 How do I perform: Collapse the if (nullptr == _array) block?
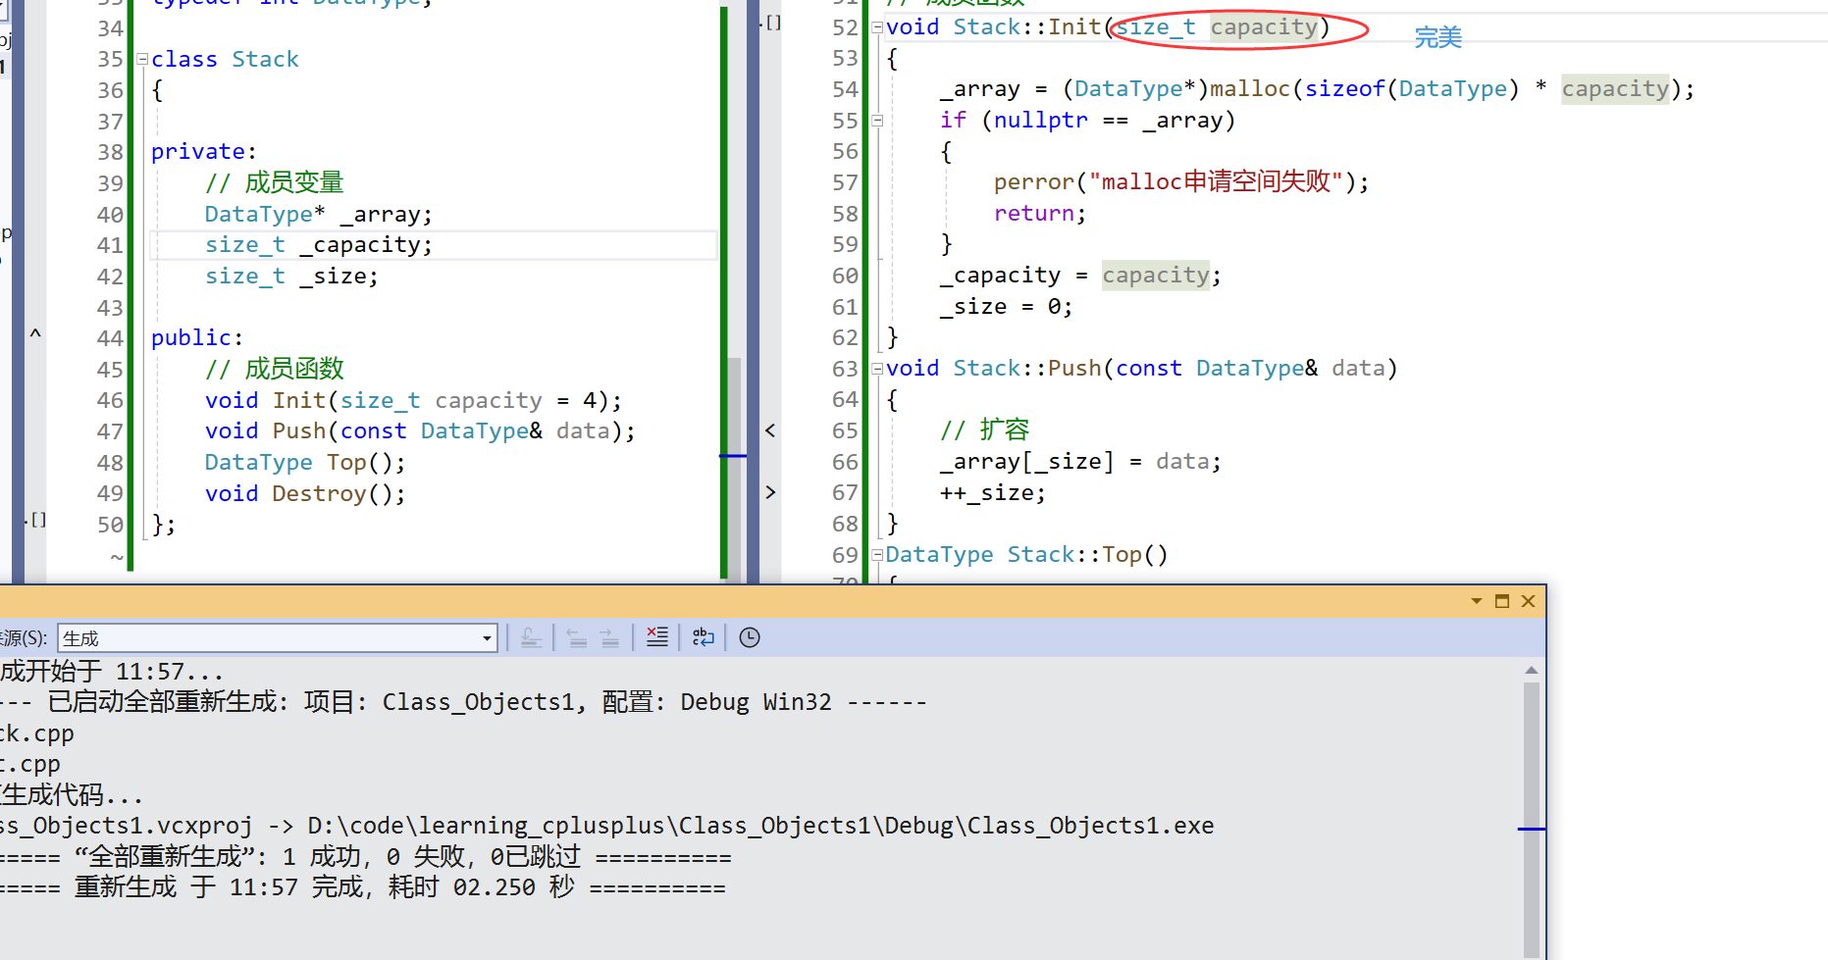[x=877, y=121]
